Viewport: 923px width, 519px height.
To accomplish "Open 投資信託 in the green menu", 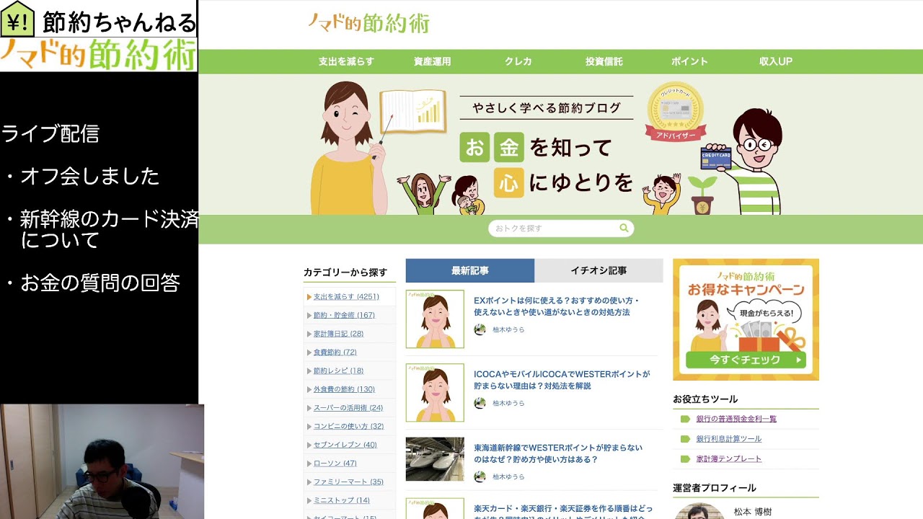I will tap(604, 62).
